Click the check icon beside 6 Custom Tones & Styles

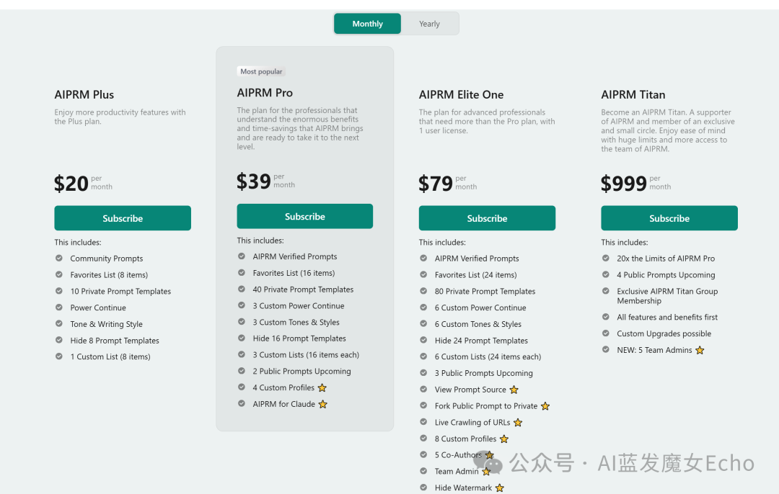pos(423,323)
